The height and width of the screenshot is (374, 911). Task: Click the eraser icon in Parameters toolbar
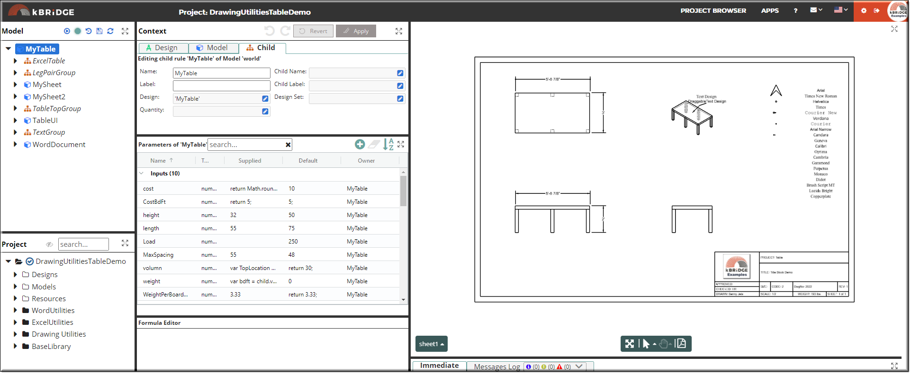[374, 144]
